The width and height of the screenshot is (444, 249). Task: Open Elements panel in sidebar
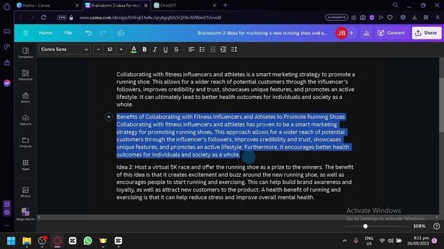(x=25, y=75)
